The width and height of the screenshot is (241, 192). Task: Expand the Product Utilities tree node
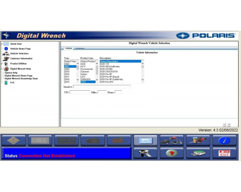[x=2, y=64]
